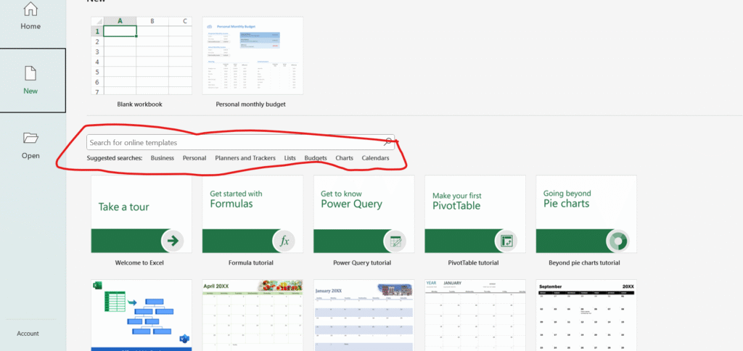Click the magnifying glass search icon
The image size is (743, 351).
[388, 143]
